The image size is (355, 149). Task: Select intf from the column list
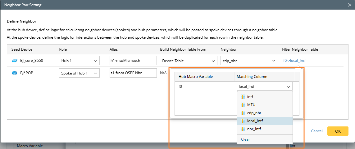250,97
